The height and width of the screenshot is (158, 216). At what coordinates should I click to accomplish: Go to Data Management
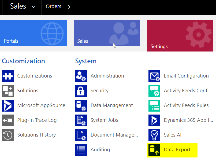point(112,105)
